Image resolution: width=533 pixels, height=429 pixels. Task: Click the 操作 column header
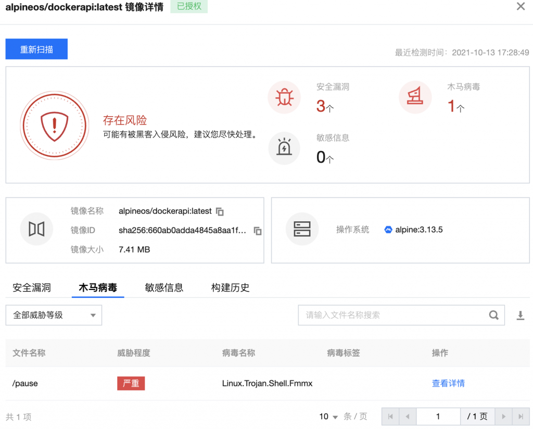[440, 353]
